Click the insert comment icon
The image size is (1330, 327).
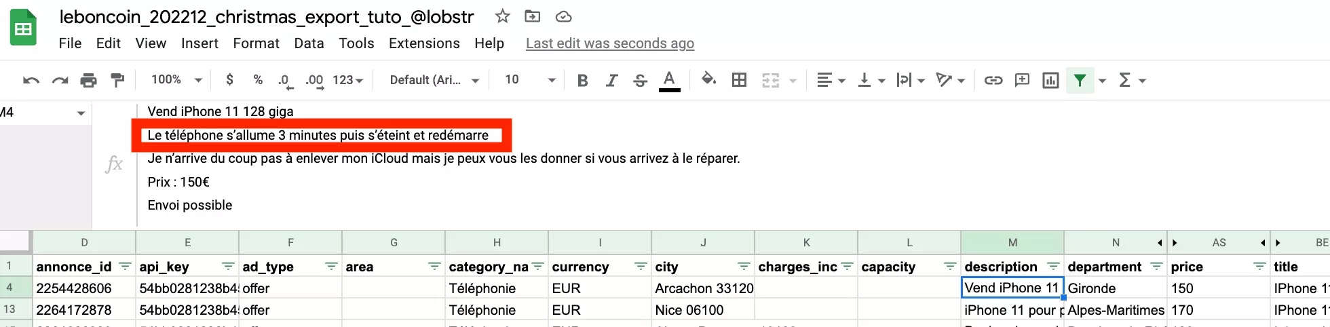(x=1021, y=81)
